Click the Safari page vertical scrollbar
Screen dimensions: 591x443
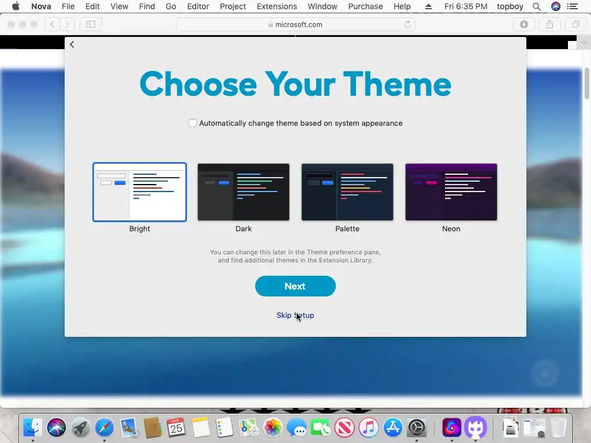(587, 84)
